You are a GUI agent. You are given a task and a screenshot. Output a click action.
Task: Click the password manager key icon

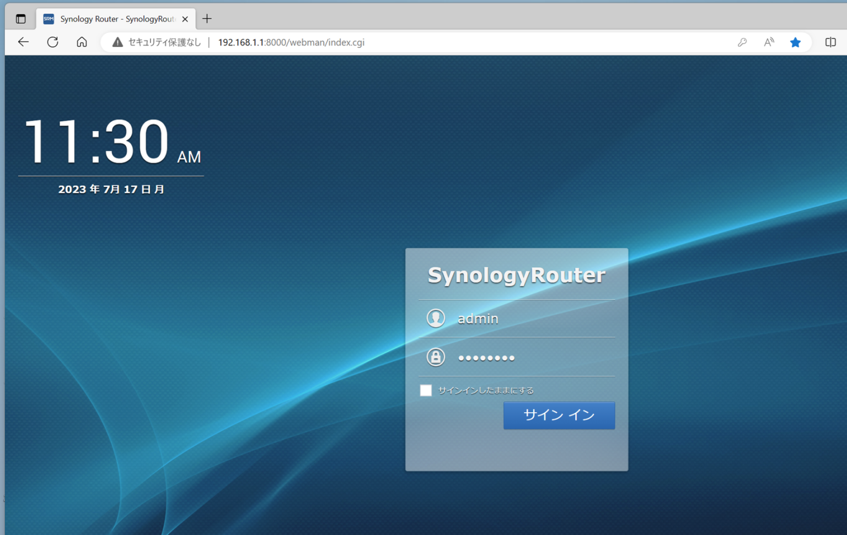coord(742,42)
